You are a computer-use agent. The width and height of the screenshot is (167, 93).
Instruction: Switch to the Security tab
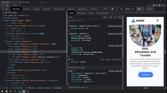[x=94, y=9]
